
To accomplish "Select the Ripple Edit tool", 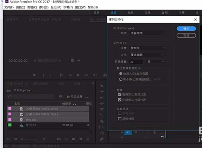I will pos(102,97).
